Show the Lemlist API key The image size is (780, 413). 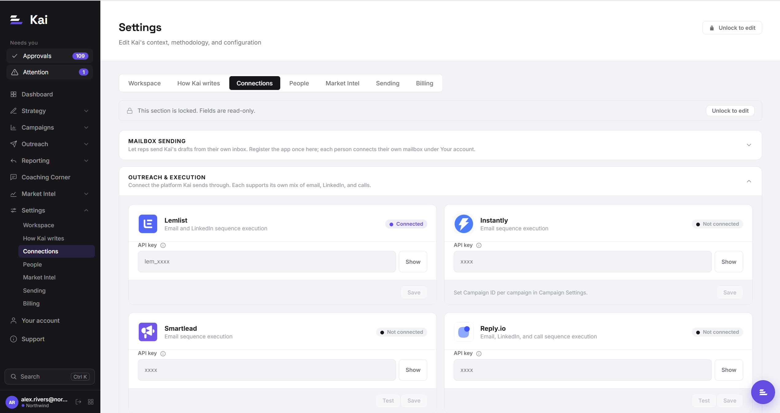point(413,262)
